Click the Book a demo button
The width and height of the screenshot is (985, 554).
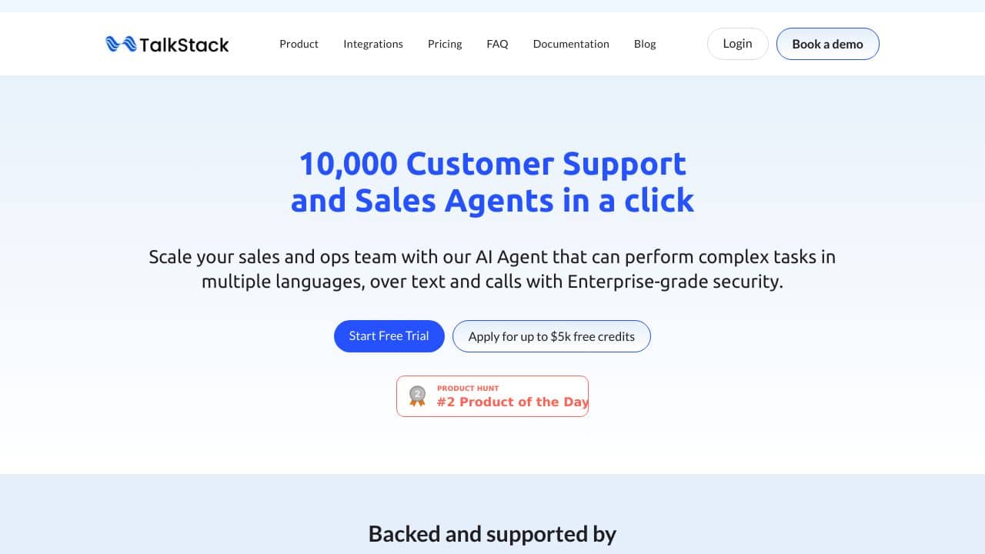(827, 44)
